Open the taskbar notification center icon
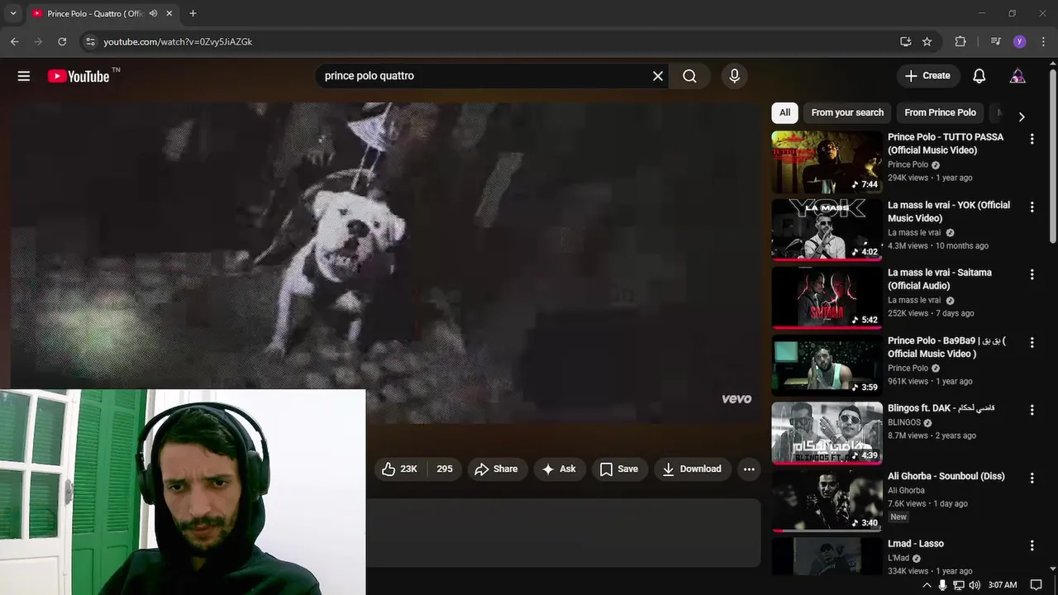Image resolution: width=1058 pixels, height=595 pixels. coord(1037,585)
